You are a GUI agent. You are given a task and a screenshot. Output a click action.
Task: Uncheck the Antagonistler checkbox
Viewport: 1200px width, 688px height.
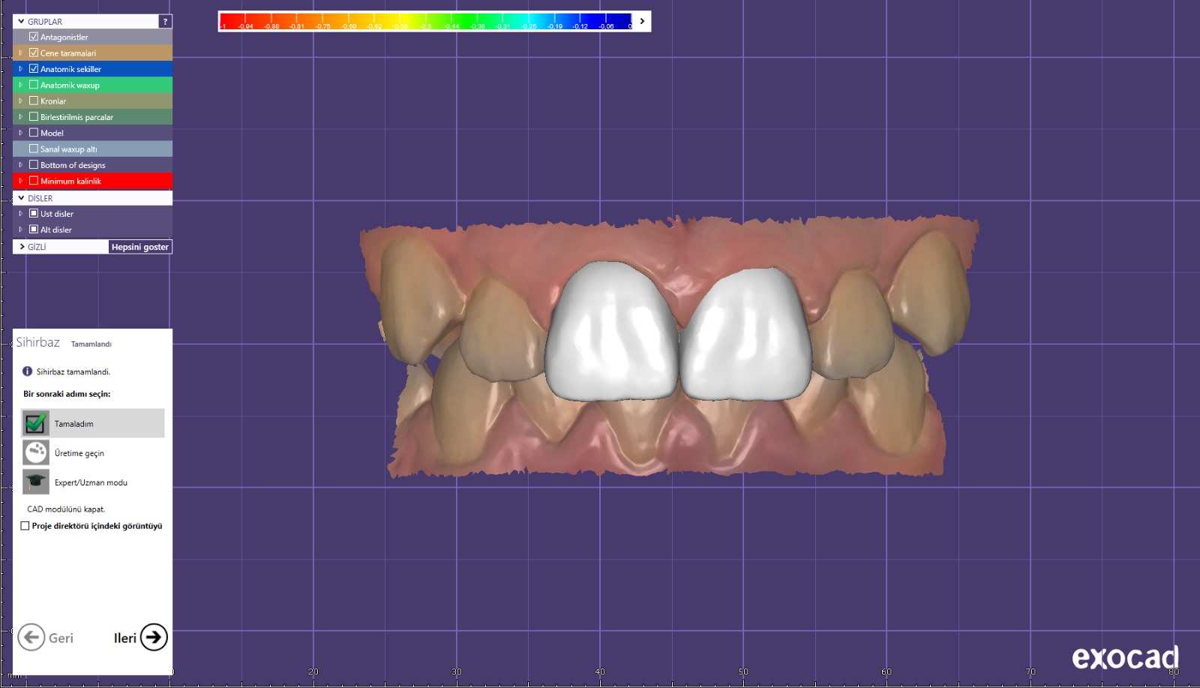point(34,37)
